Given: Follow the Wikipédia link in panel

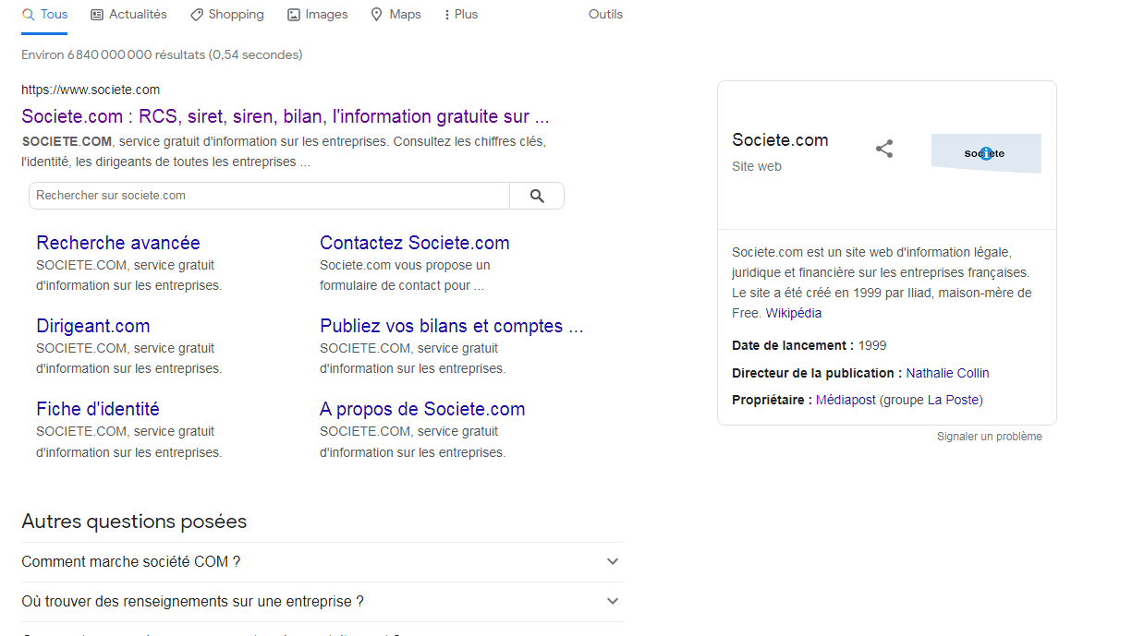Looking at the screenshot, I should [x=794, y=313].
